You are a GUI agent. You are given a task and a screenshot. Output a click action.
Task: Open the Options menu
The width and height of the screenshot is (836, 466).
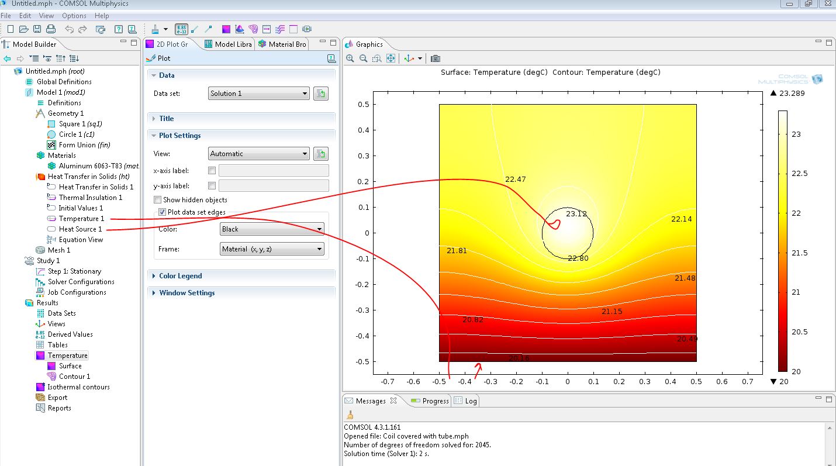pos(74,16)
